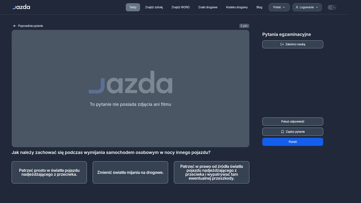Click the question text about wymijania w nocy
Image resolution: width=361 pixels, height=203 pixels.
[111, 152]
